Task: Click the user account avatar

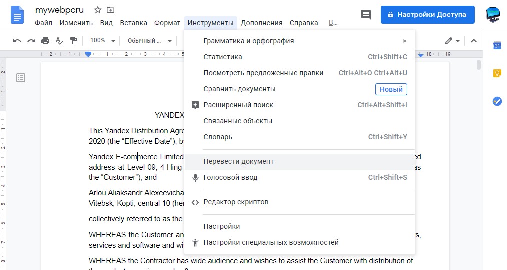Action: (x=493, y=14)
